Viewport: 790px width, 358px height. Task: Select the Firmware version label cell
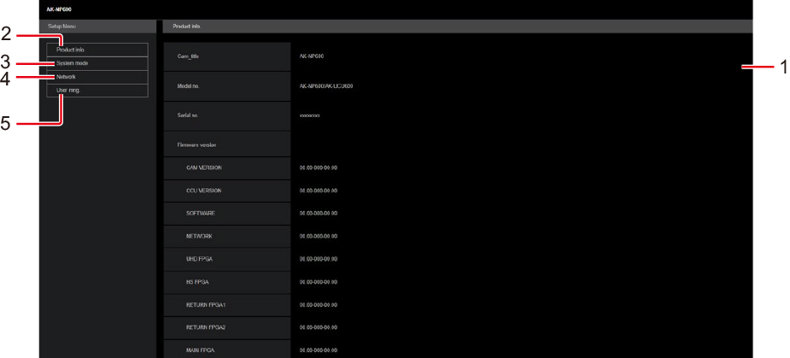227,144
